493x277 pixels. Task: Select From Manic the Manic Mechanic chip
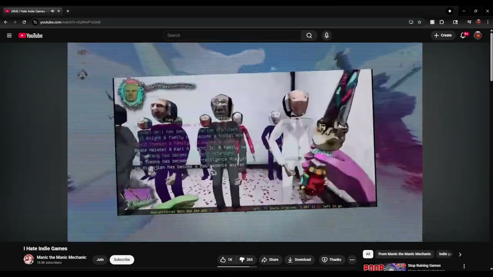(404, 254)
